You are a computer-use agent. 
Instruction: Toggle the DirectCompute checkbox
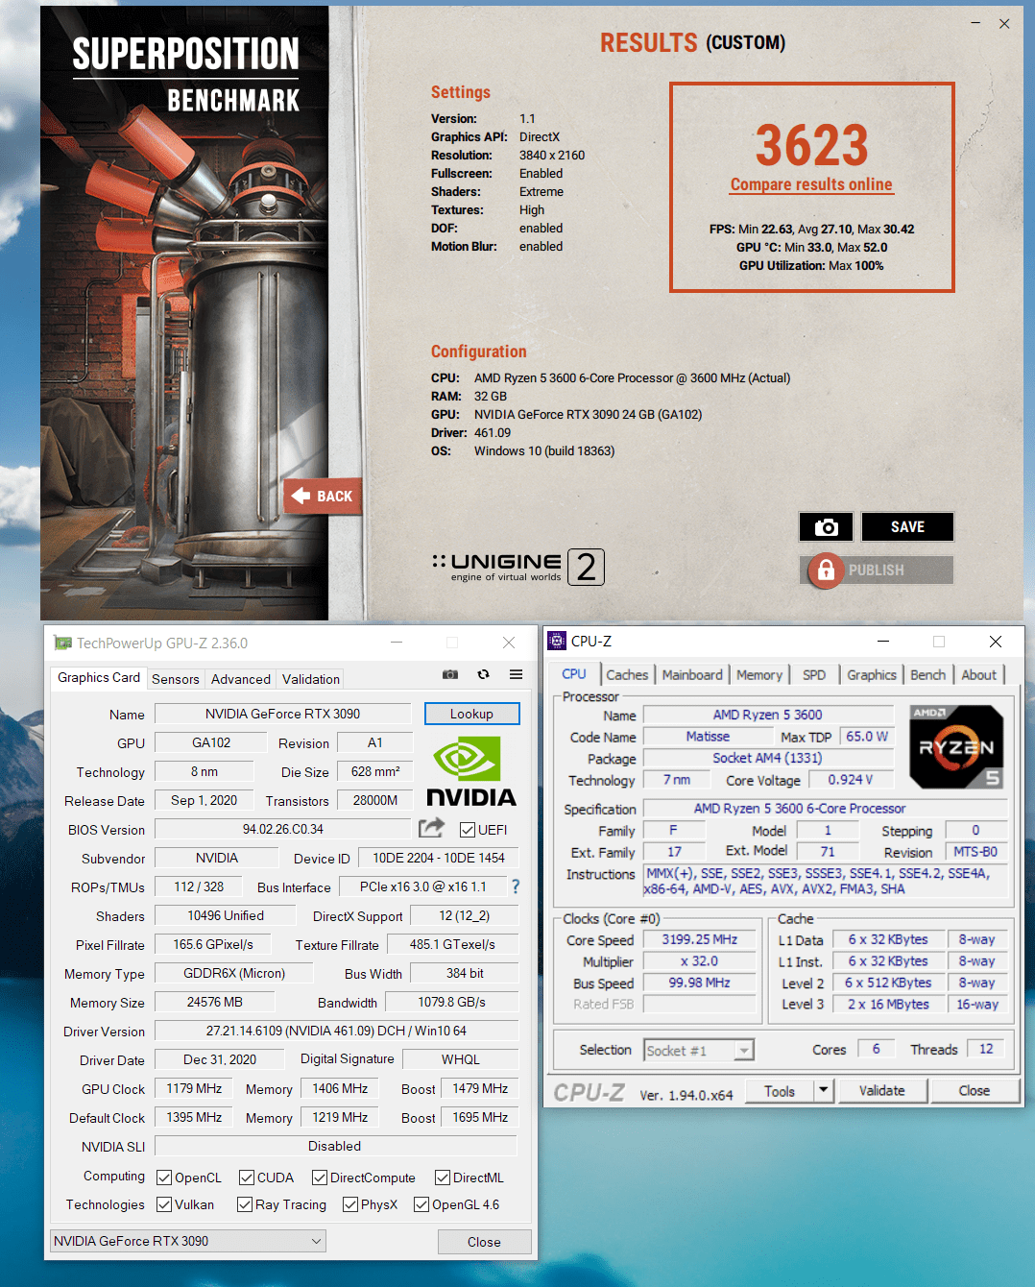[320, 1178]
